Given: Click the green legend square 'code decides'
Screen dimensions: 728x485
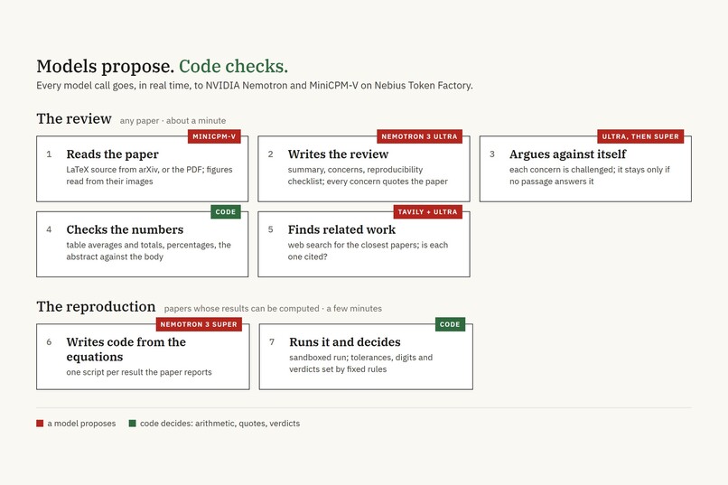Looking at the screenshot, I should tap(132, 424).
